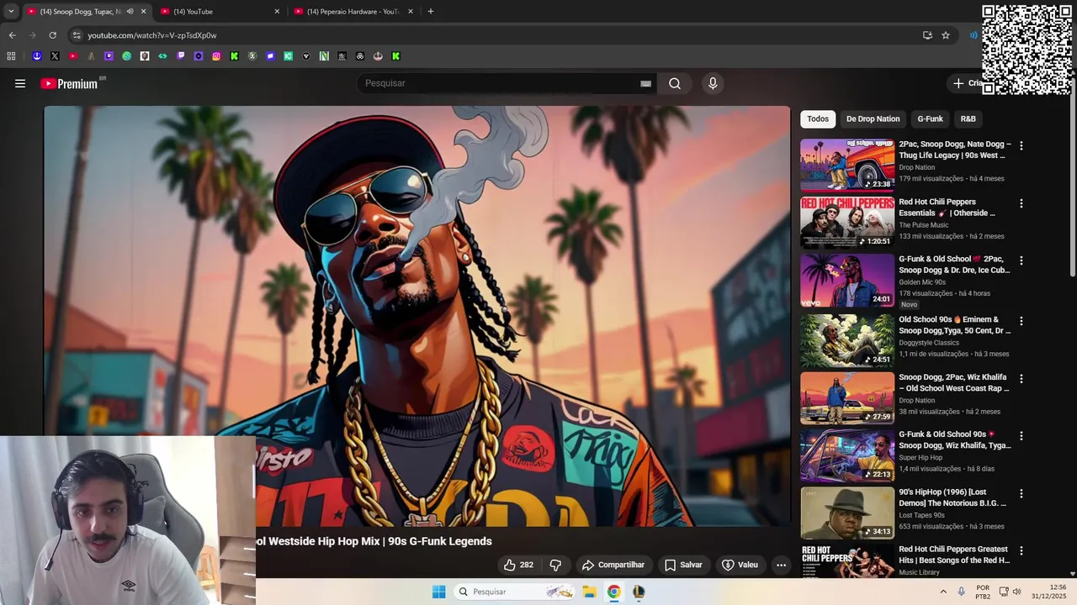1077x605 pixels.
Task: Open options for Old School West Coast Rap video
Action: tap(1021, 379)
